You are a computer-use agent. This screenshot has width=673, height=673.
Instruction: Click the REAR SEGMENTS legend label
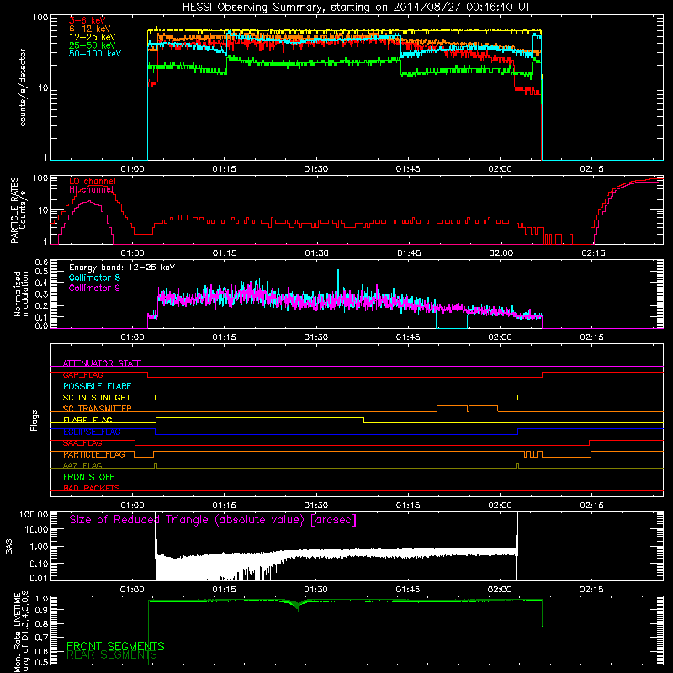click(112, 654)
